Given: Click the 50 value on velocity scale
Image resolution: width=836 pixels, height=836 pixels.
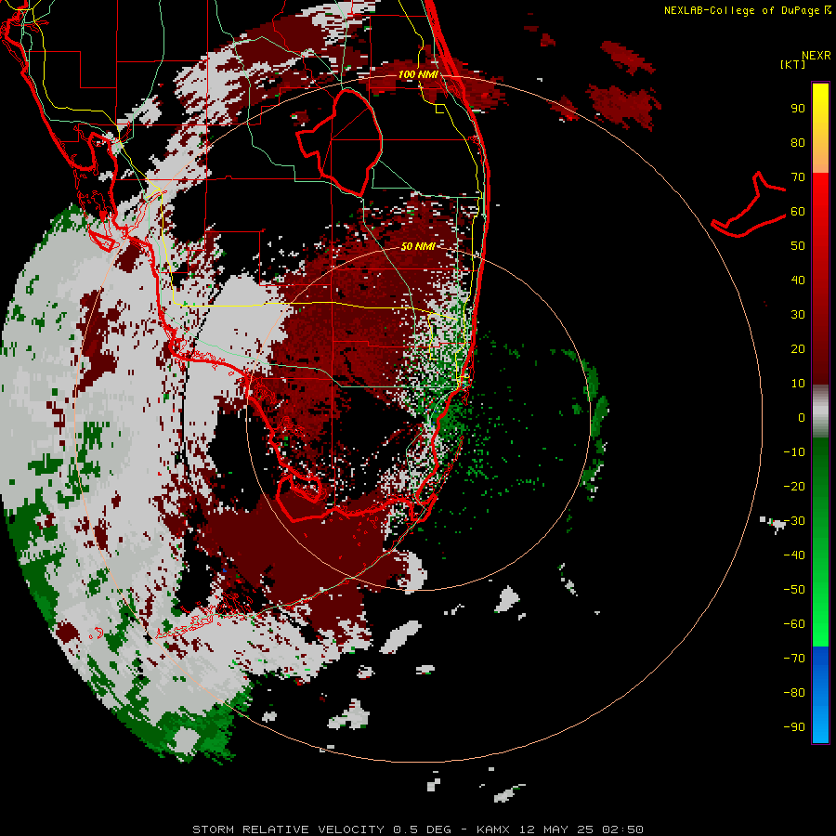Looking at the screenshot, I should click(798, 246).
